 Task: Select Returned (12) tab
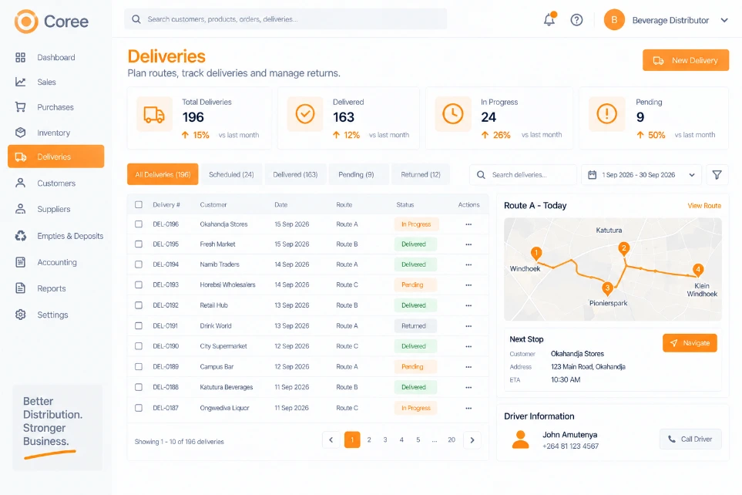point(421,174)
